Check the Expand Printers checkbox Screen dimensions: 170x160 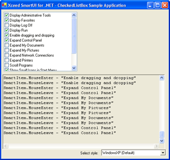pos(7,60)
